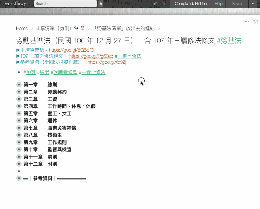The height and width of the screenshot is (209, 260).
Task: Open the https://goo.gl/5QBofC link
Action: 71,50
